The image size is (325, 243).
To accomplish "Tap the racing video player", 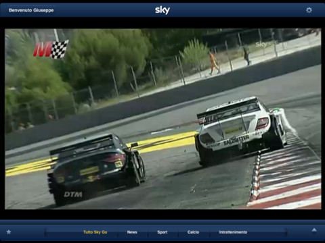I will (163, 119).
